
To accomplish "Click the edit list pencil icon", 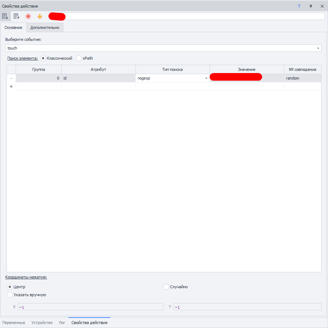I will point(17,16).
